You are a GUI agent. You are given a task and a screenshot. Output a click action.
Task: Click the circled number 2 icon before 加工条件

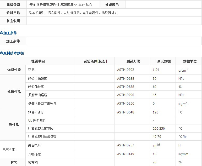[2, 33]
